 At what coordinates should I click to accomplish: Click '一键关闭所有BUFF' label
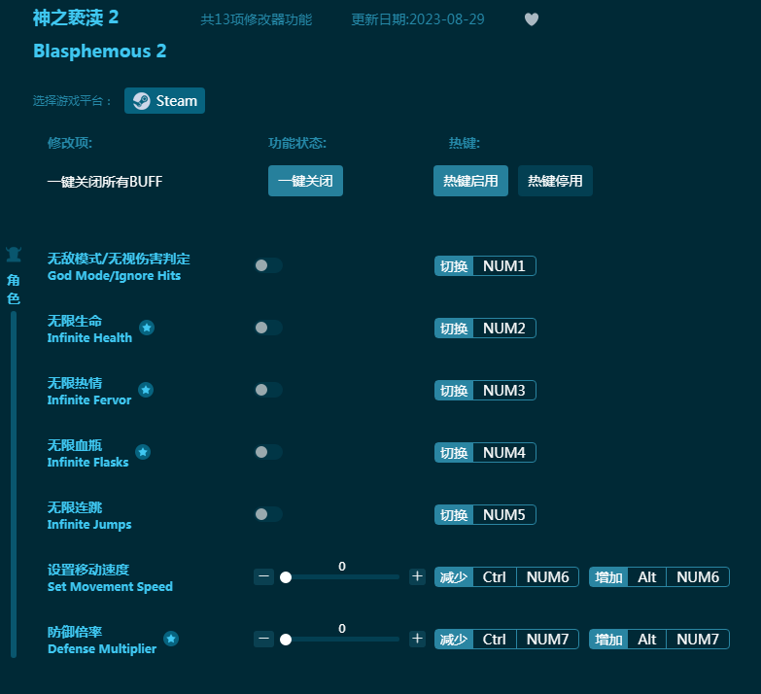pos(105,182)
